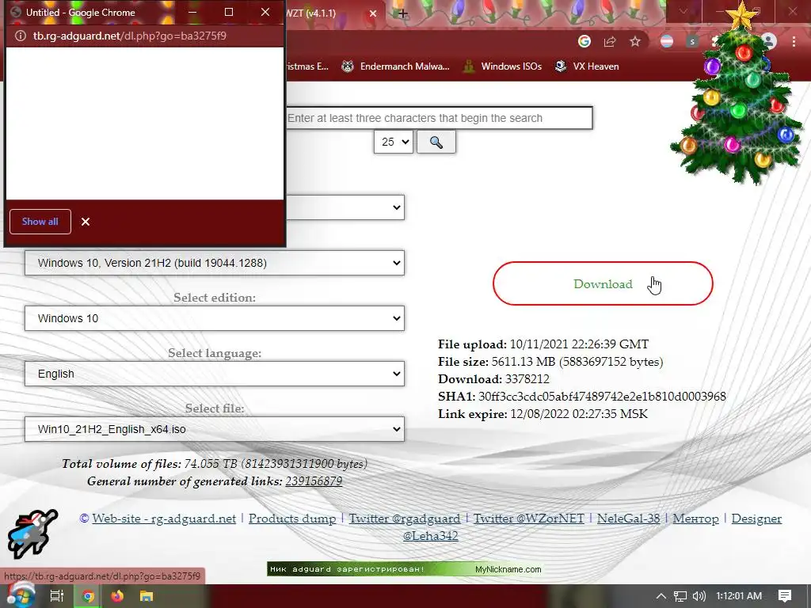The height and width of the screenshot is (608, 811).
Task: Click the search input field
Action: 439,118
